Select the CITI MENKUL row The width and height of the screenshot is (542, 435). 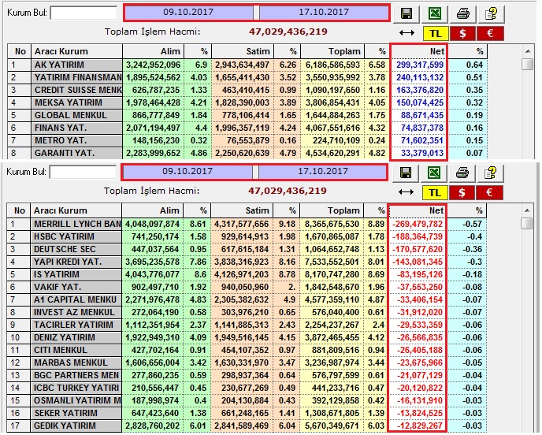click(x=247, y=350)
